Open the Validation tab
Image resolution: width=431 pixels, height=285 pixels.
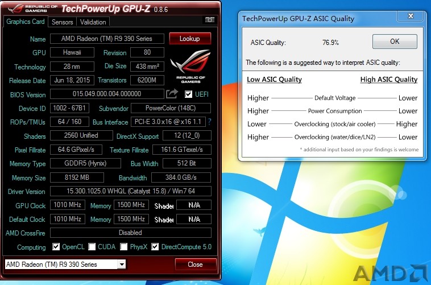tap(93, 22)
